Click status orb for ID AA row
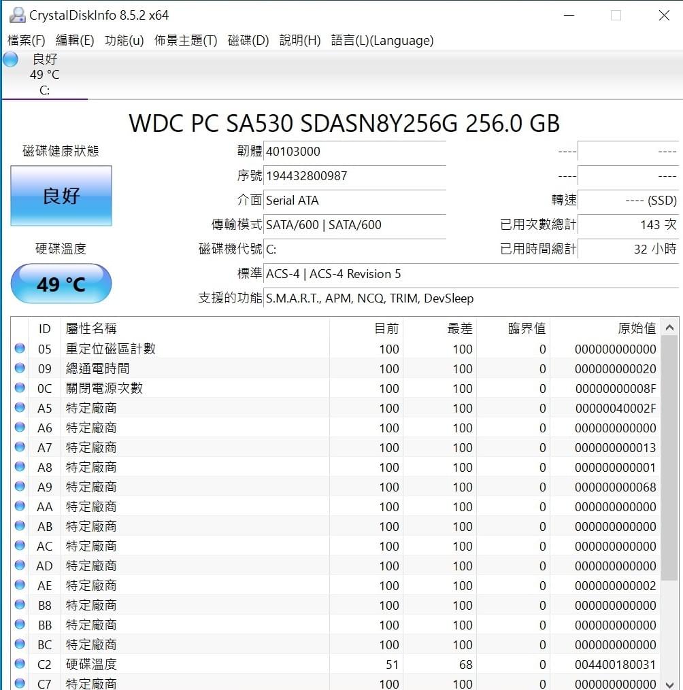 (x=20, y=506)
